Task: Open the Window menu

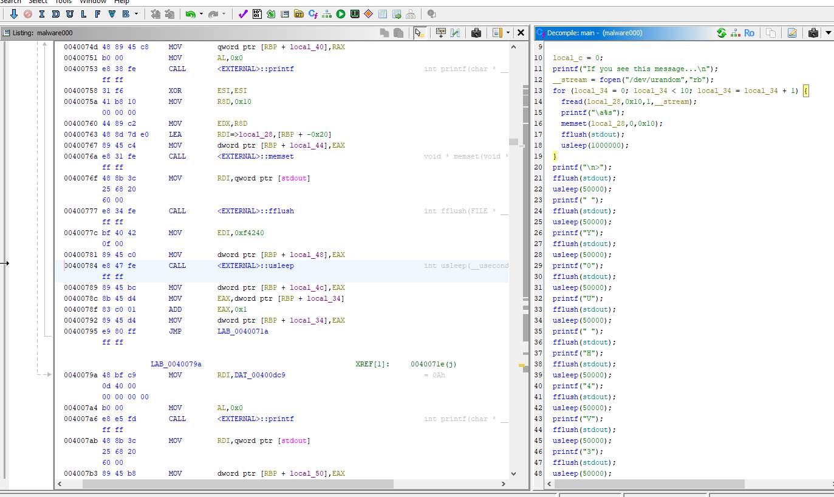Action: click(x=93, y=2)
